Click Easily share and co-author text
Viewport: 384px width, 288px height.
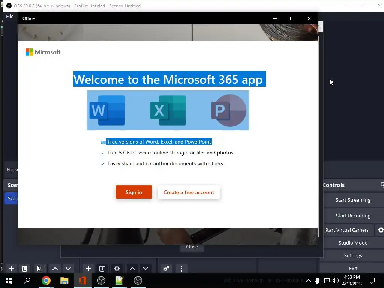(x=165, y=163)
